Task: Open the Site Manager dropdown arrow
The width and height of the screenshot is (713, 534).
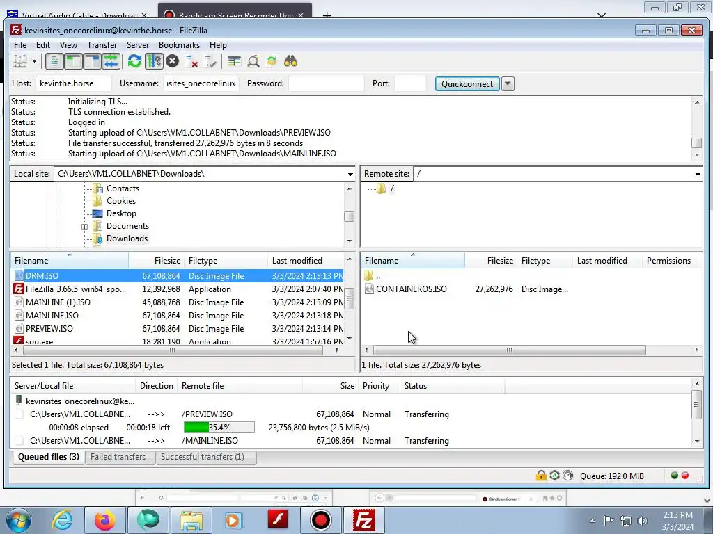Action: tap(34, 61)
